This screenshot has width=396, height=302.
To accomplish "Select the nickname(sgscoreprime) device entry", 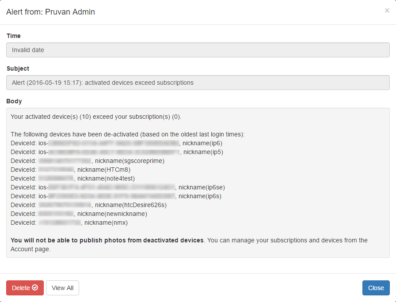I will coord(129,161).
